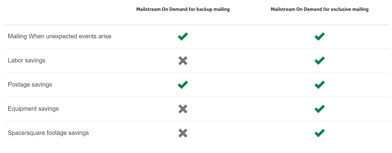The height and width of the screenshot is (153, 392).
Task: Click the Postage savings row label
Action: (x=30, y=84)
